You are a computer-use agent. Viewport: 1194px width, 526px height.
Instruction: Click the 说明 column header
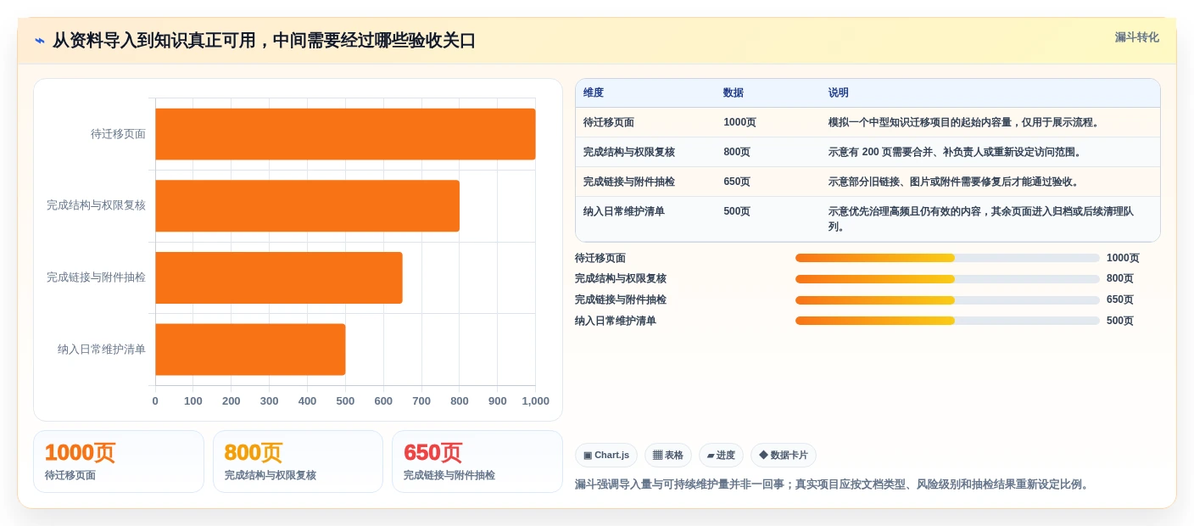(839, 93)
